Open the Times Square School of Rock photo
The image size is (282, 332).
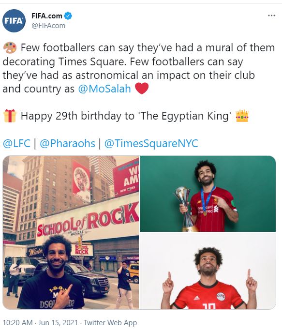[71, 232]
